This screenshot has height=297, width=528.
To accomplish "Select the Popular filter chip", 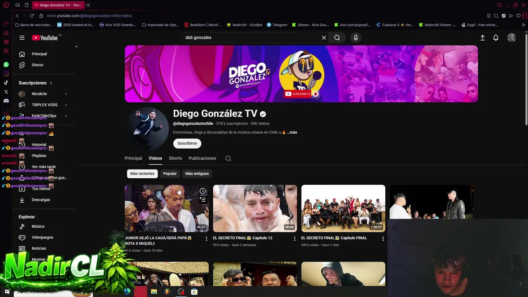I will tap(170, 174).
